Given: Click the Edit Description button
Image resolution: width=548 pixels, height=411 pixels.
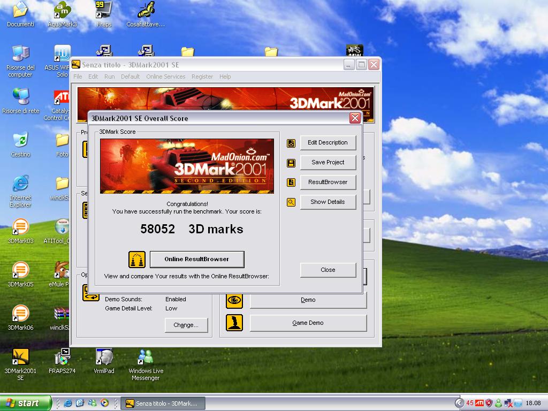Looking at the screenshot, I should point(328,142).
